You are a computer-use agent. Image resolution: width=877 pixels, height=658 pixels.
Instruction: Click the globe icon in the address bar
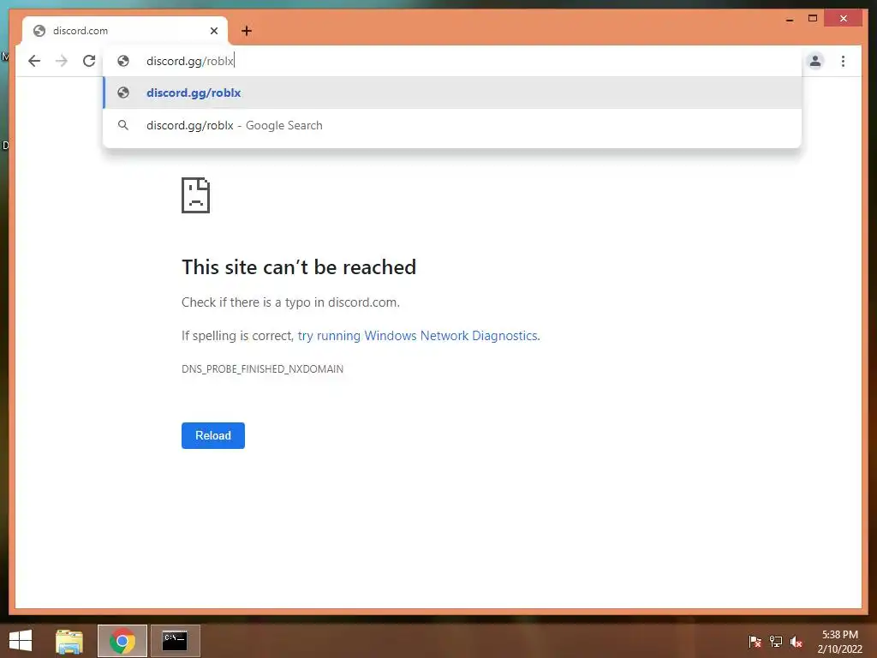(123, 61)
